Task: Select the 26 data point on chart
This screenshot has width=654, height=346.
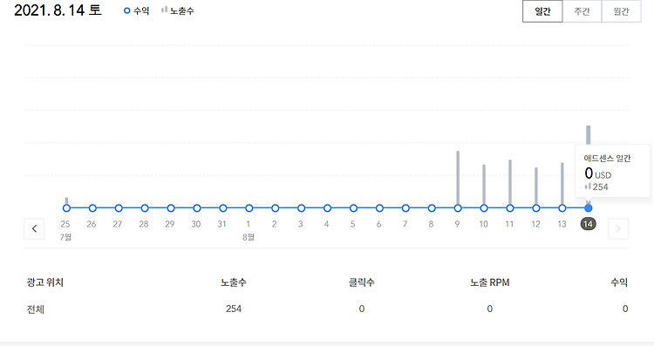Action: click(92, 208)
